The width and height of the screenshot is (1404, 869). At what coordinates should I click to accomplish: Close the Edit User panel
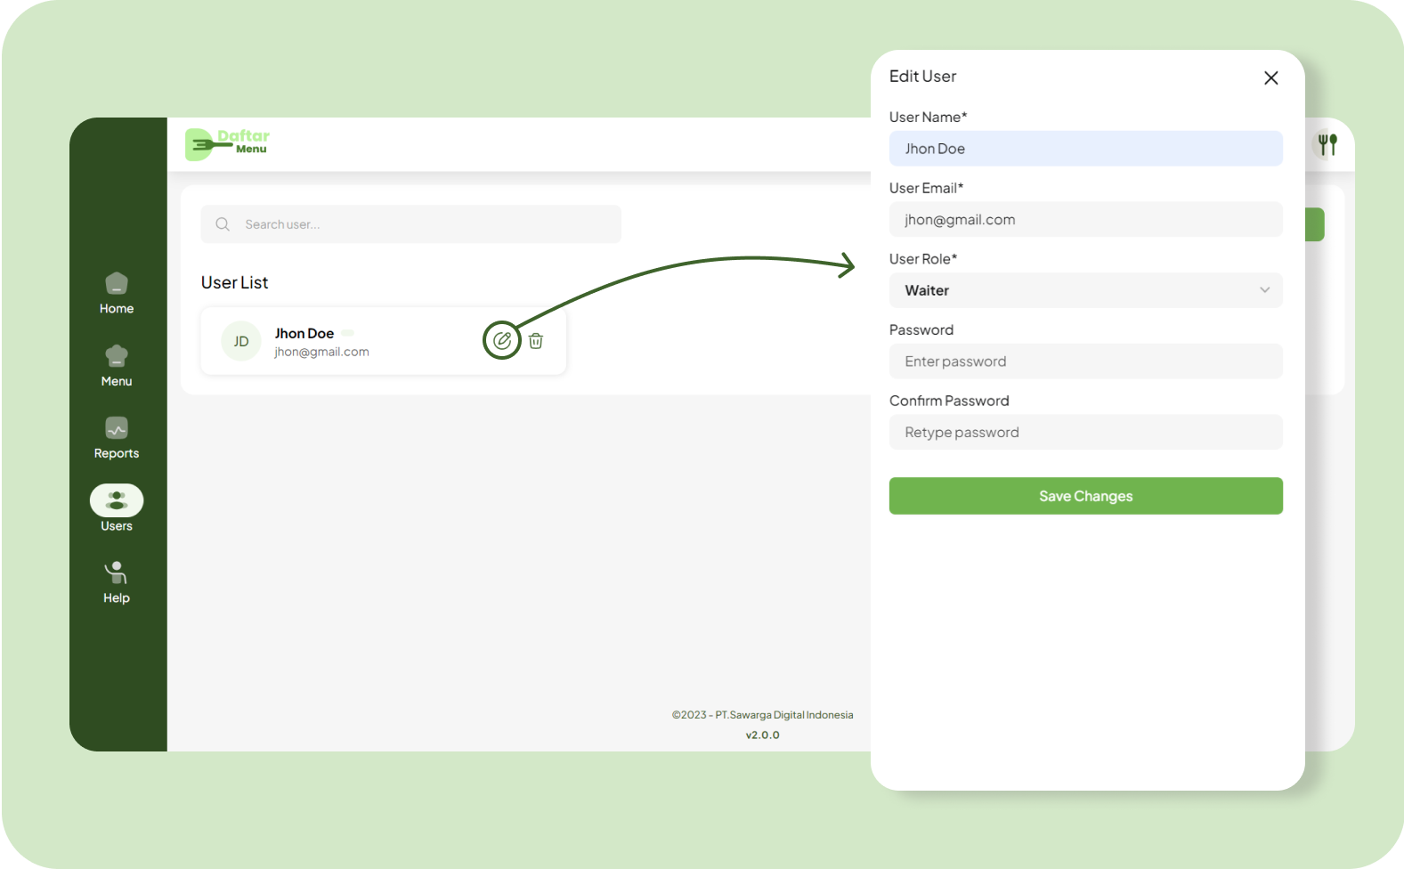[1270, 78]
